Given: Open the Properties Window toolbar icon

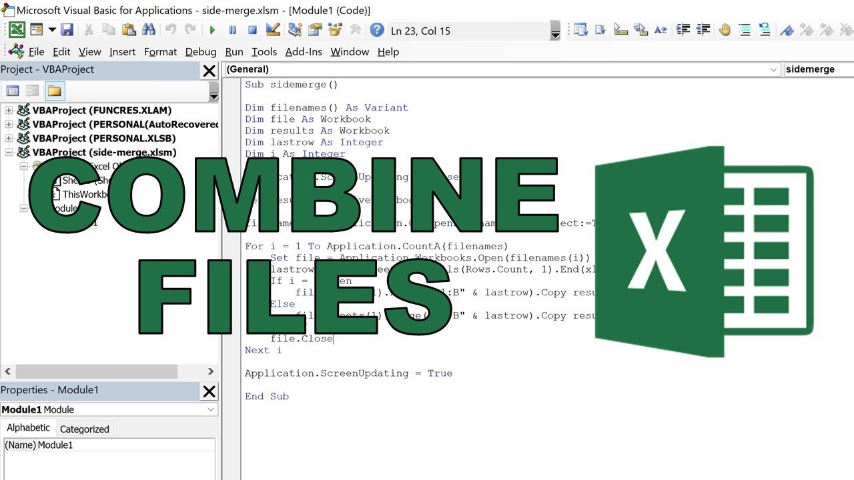Looking at the screenshot, I should (315, 30).
